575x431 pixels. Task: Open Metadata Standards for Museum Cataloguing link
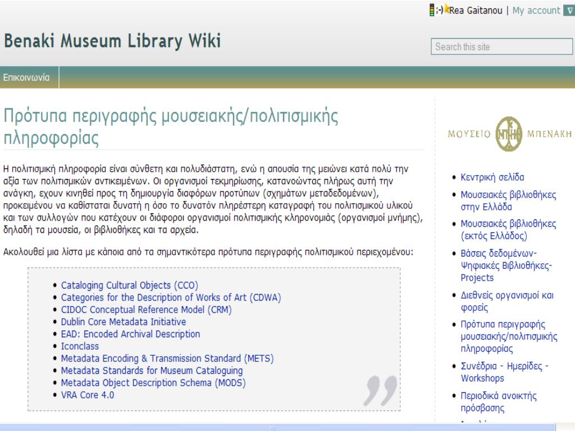(x=152, y=370)
